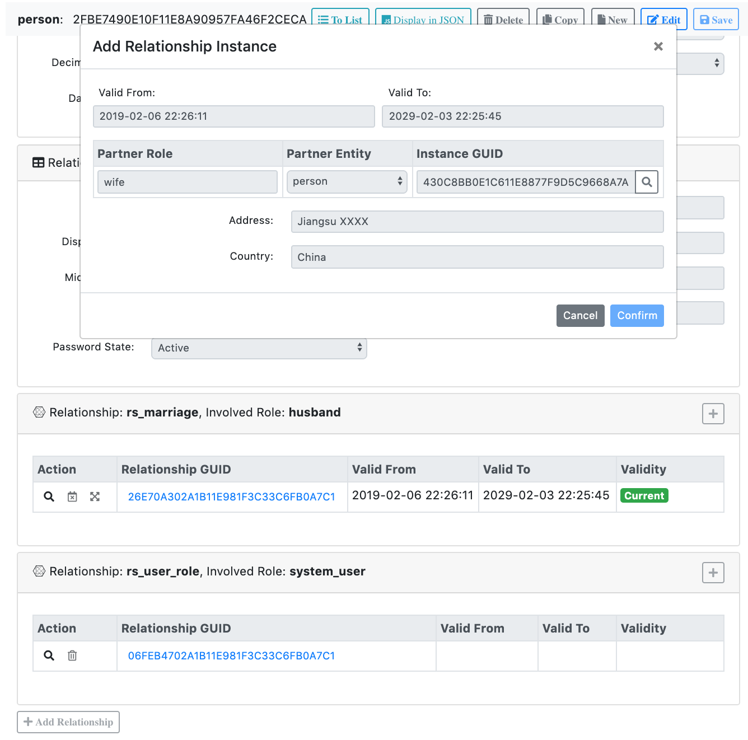Cancel the Add Relationship Instance dialog
Image resolution: width=748 pixels, height=740 pixels.
(x=580, y=316)
